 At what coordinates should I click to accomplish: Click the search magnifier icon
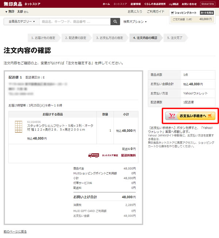[115, 22]
